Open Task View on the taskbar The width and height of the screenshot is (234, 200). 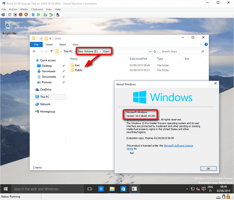click(x=90, y=189)
